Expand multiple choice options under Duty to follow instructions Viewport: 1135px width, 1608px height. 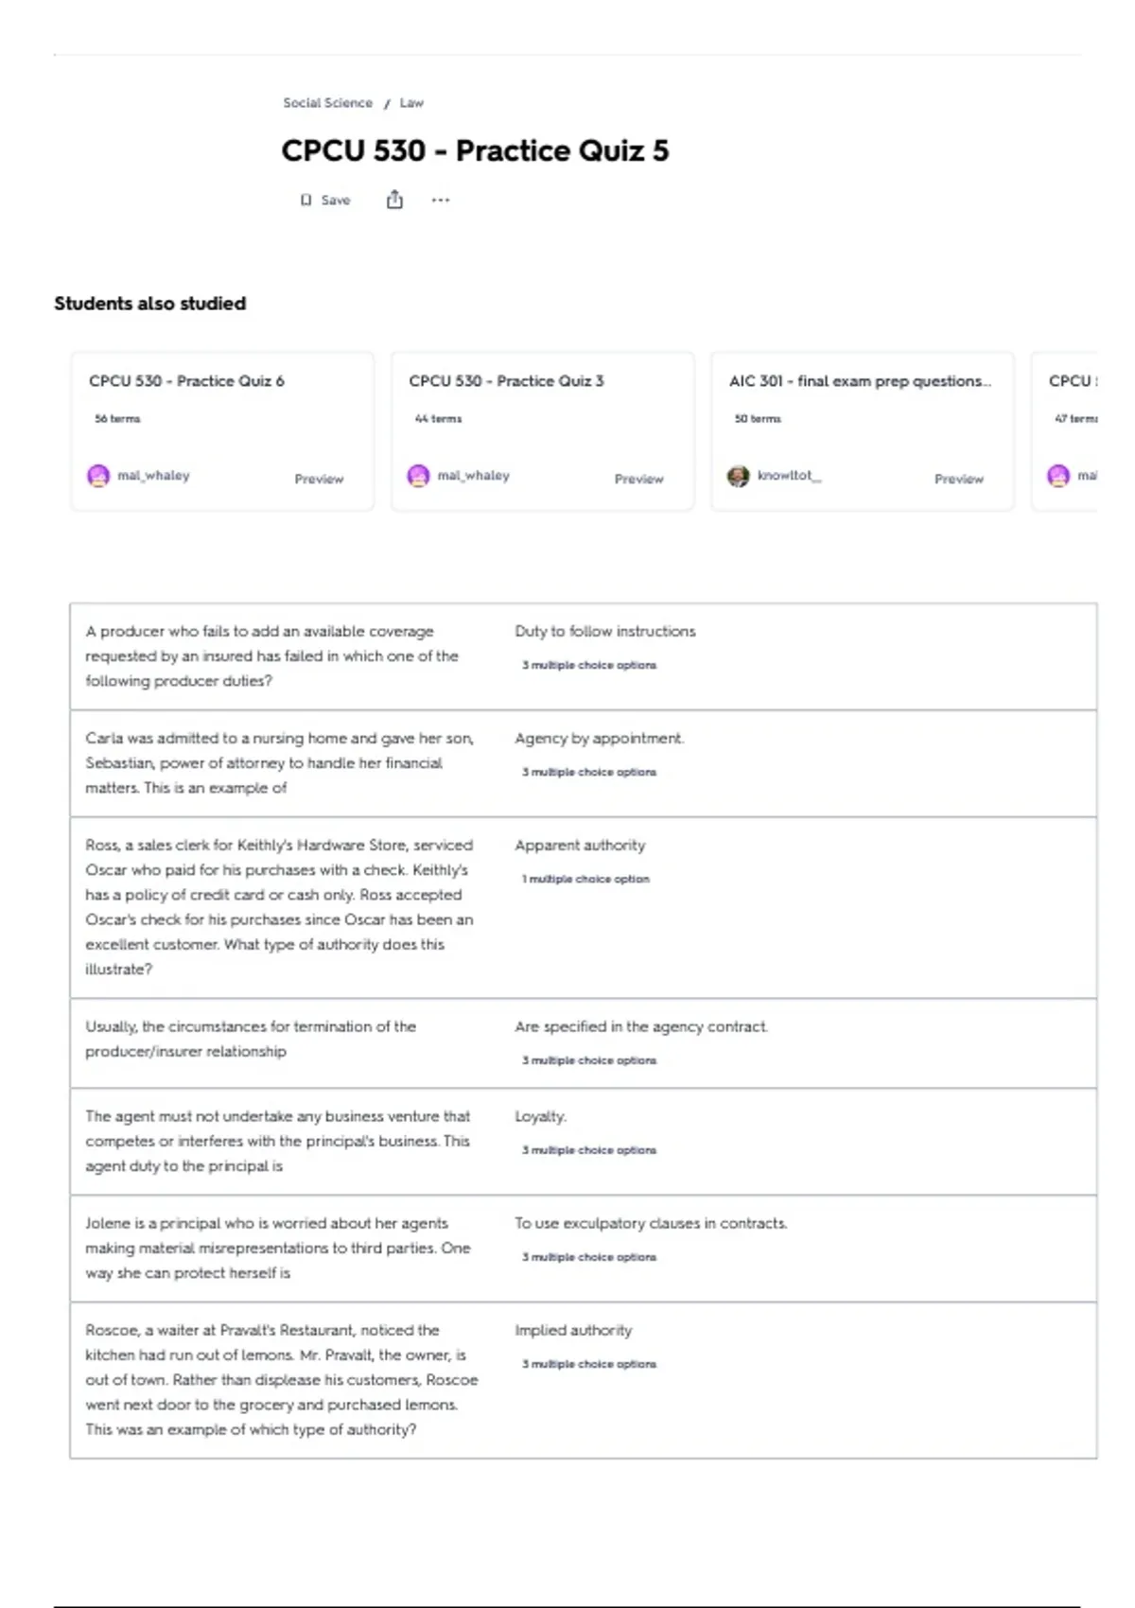(x=588, y=666)
